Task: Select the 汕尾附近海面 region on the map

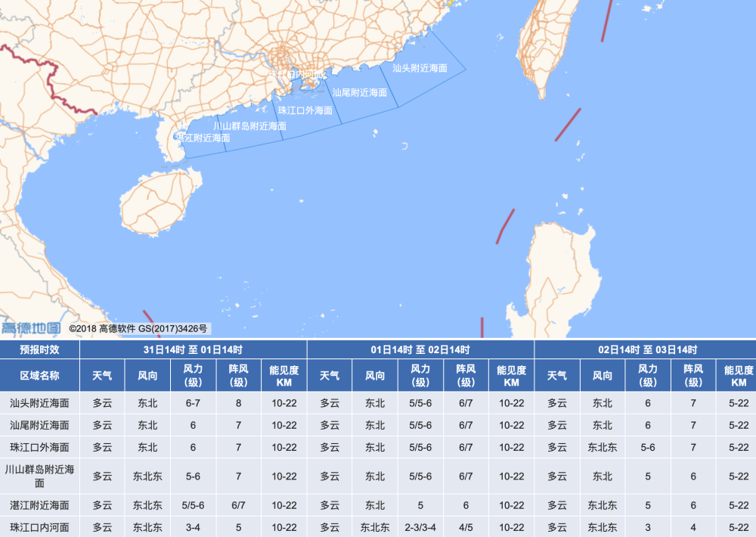Action: [x=359, y=92]
